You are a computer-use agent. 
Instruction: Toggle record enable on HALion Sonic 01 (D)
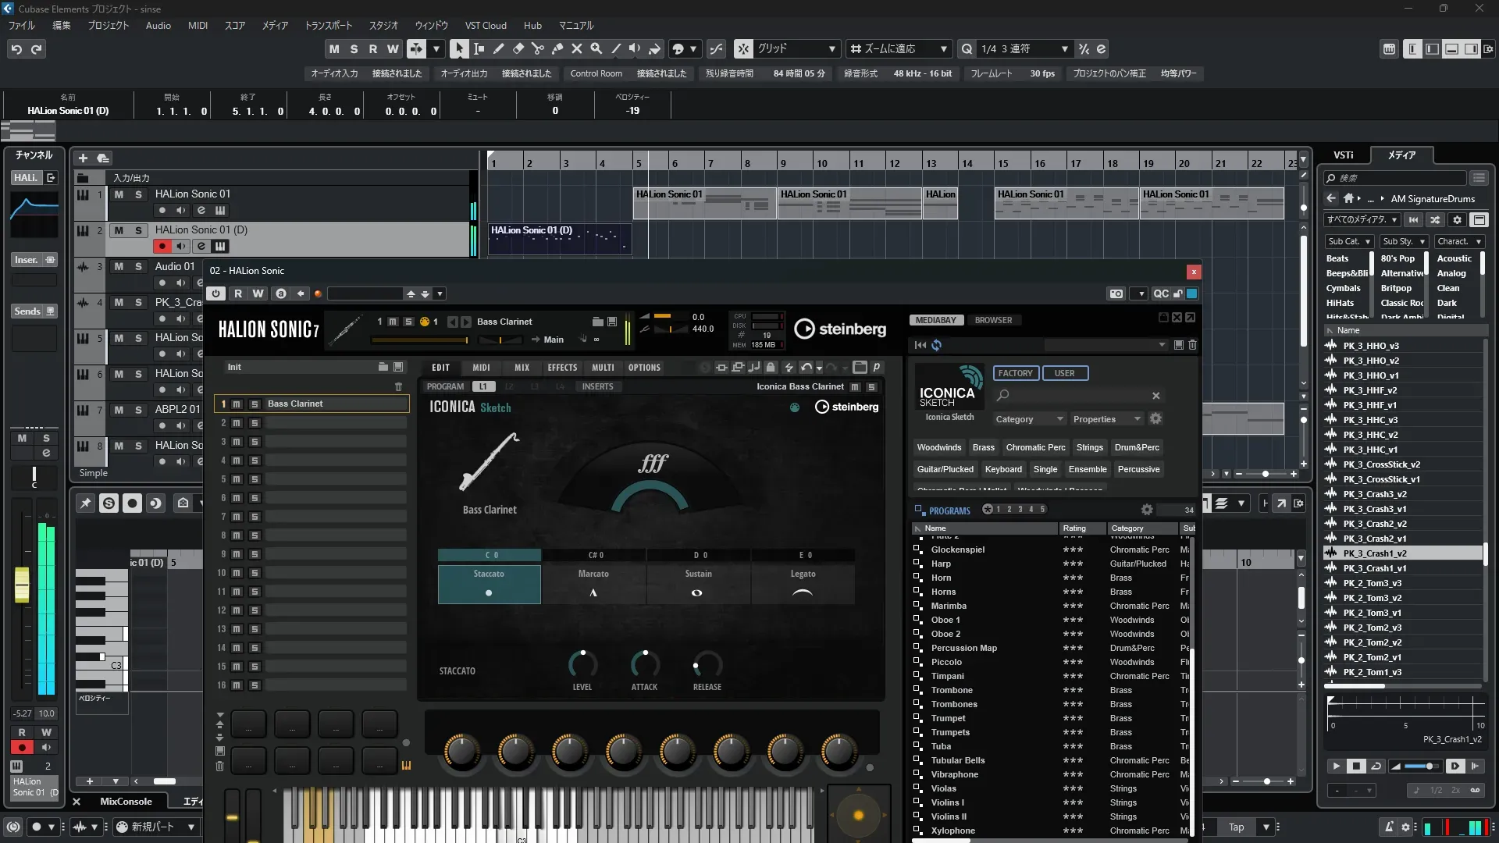162,247
